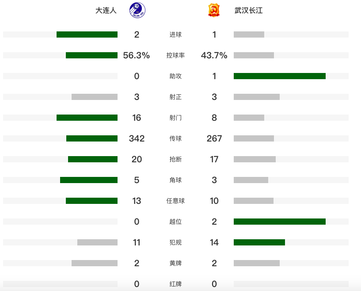Click the green 大连人 角球 bar
The width and height of the screenshot is (361, 291).
[89, 180]
